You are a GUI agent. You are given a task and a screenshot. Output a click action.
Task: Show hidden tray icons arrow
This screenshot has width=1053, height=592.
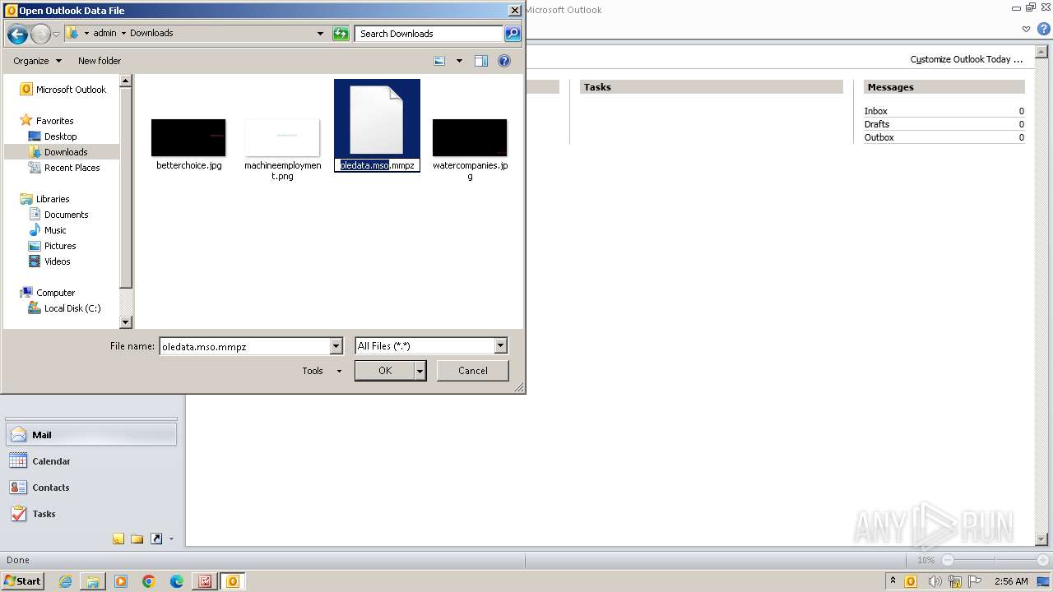[x=893, y=581]
